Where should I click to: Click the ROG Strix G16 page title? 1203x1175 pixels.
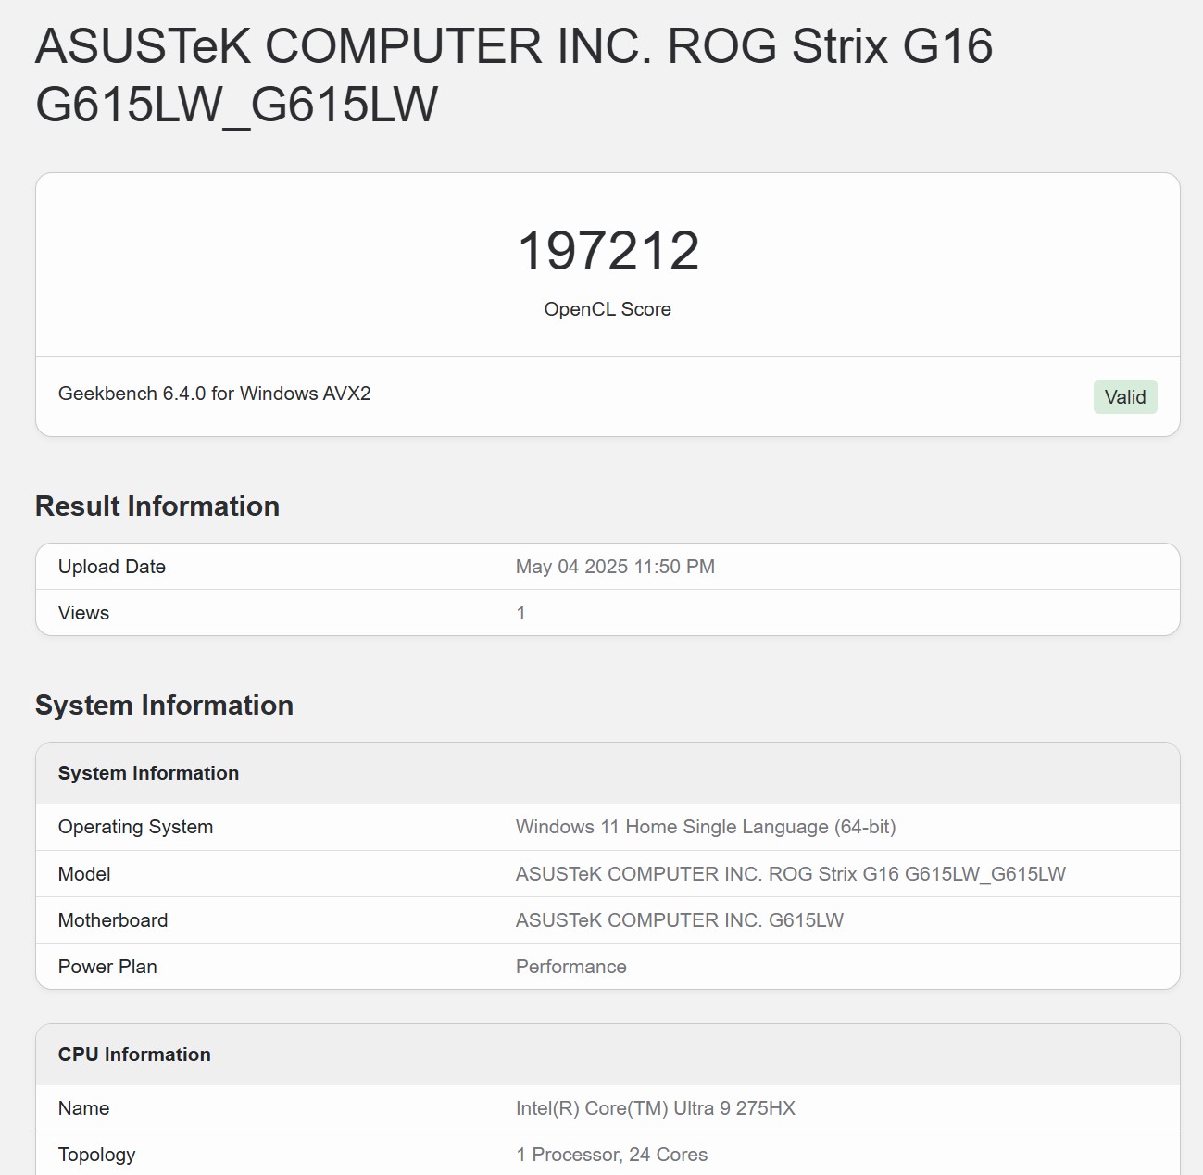tap(514, 74)
